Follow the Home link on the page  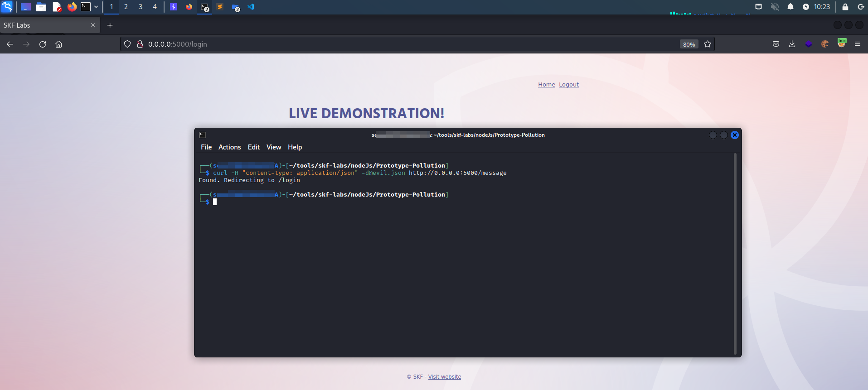pos(547,85)
